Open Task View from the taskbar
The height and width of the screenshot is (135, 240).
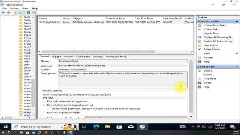84,127
